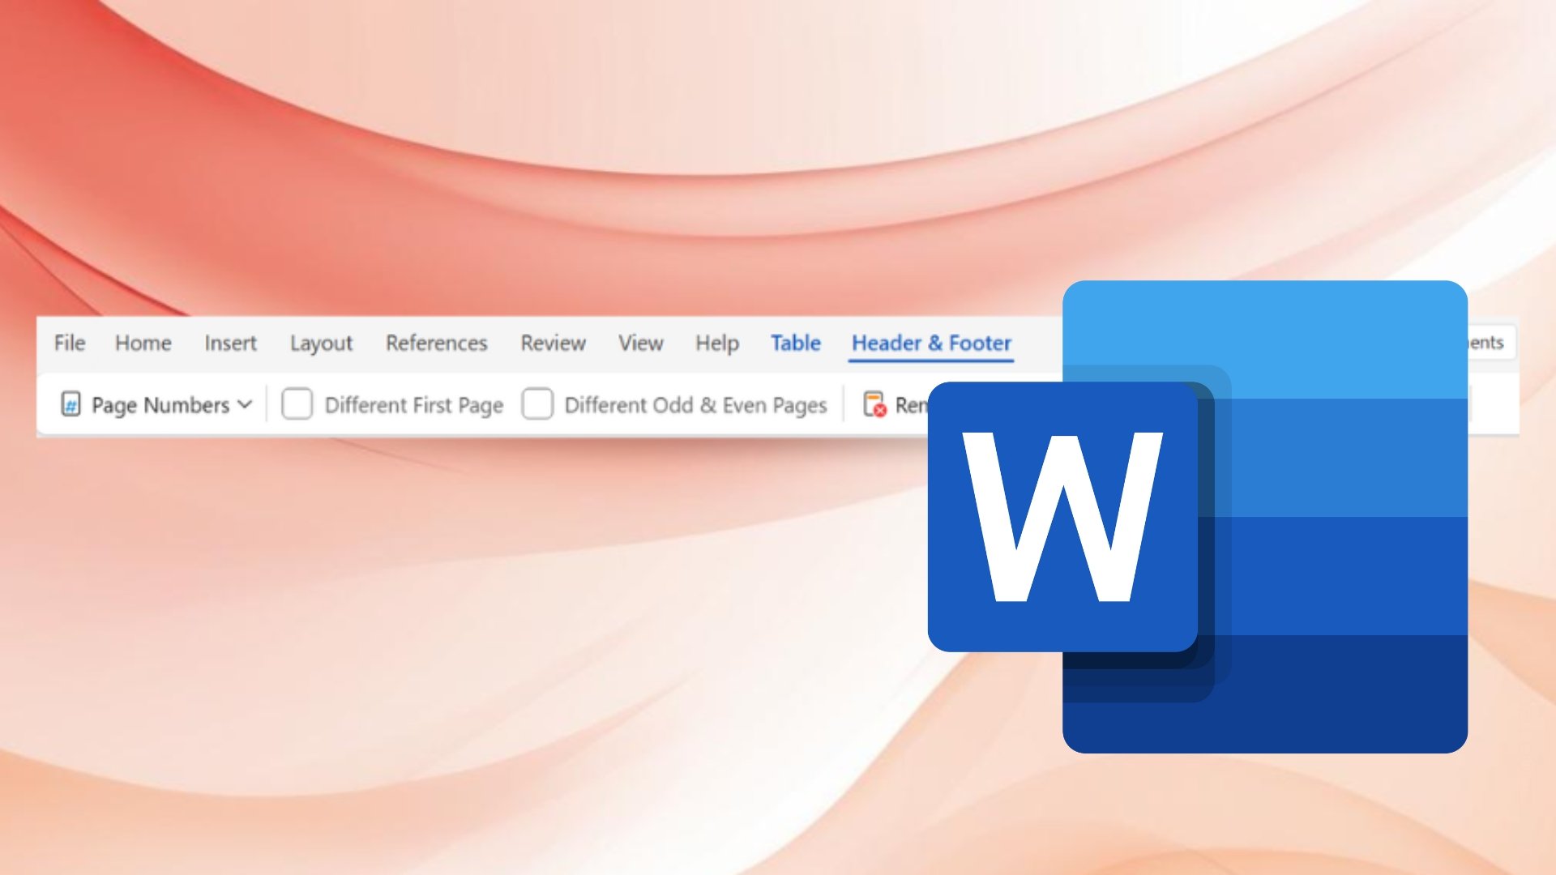This screenshot has height=875, width=1556.
Task: Select the Table contextual tab
Action: 795,343
